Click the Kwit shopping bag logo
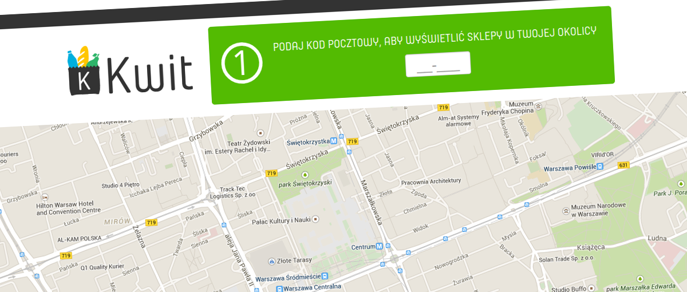The height and width of the screenshot is (292, 687). pyautogui.click(x=85, y=71)
